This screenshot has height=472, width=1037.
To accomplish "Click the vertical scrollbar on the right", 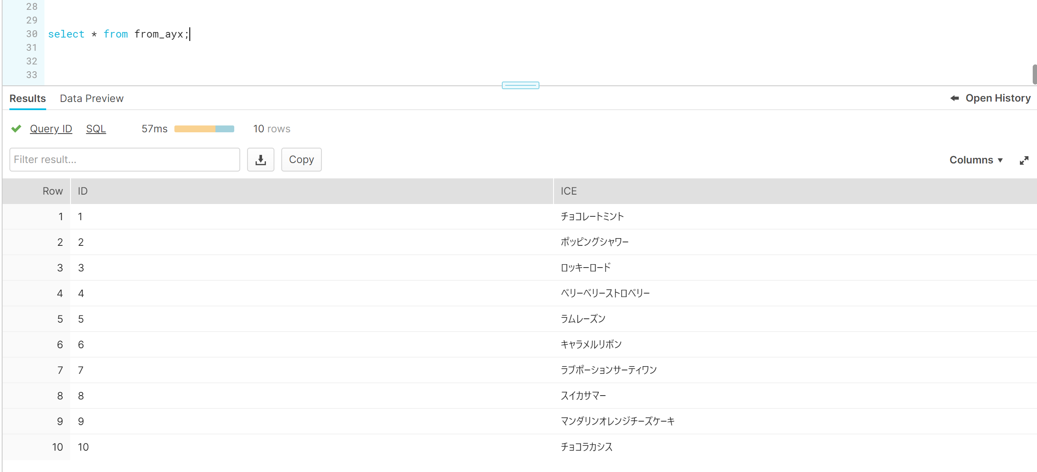I will (x=1034, y=74).
